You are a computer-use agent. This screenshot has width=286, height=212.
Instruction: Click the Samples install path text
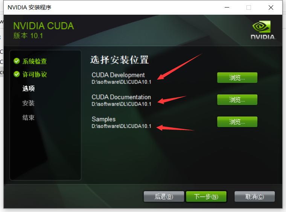pos(121,126)
